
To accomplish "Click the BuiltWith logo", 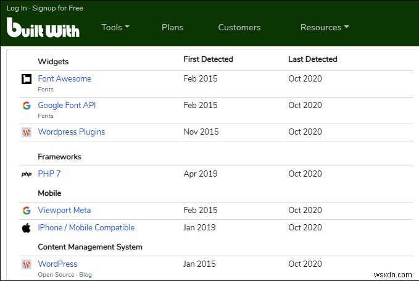I will click(x=43, y=27).
